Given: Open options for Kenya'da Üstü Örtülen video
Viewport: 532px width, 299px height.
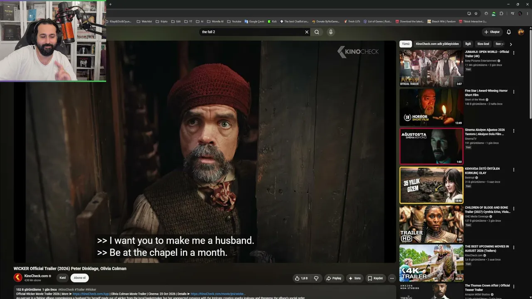Looking at the screenshot, I should tap(514, 170).
